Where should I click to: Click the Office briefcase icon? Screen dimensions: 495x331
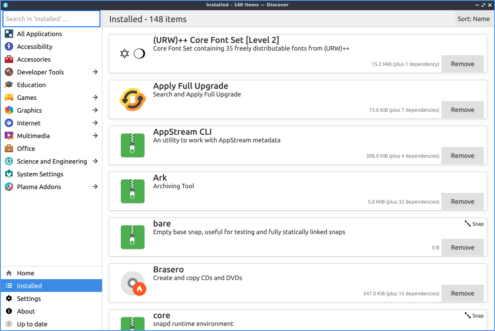coord(9,149)
